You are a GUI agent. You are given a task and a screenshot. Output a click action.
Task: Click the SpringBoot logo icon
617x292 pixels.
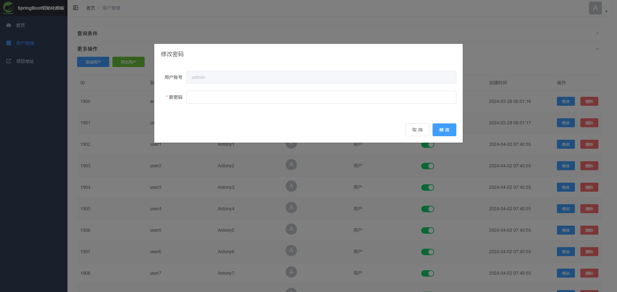coord(8,8)
